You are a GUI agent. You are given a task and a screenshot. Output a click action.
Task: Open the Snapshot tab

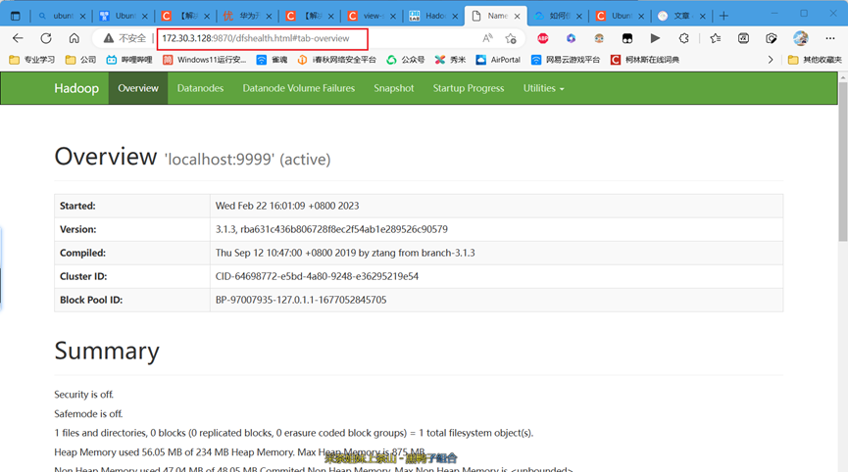point(394,88)
